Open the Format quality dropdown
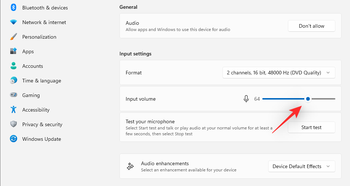 [x=278, y=73]
